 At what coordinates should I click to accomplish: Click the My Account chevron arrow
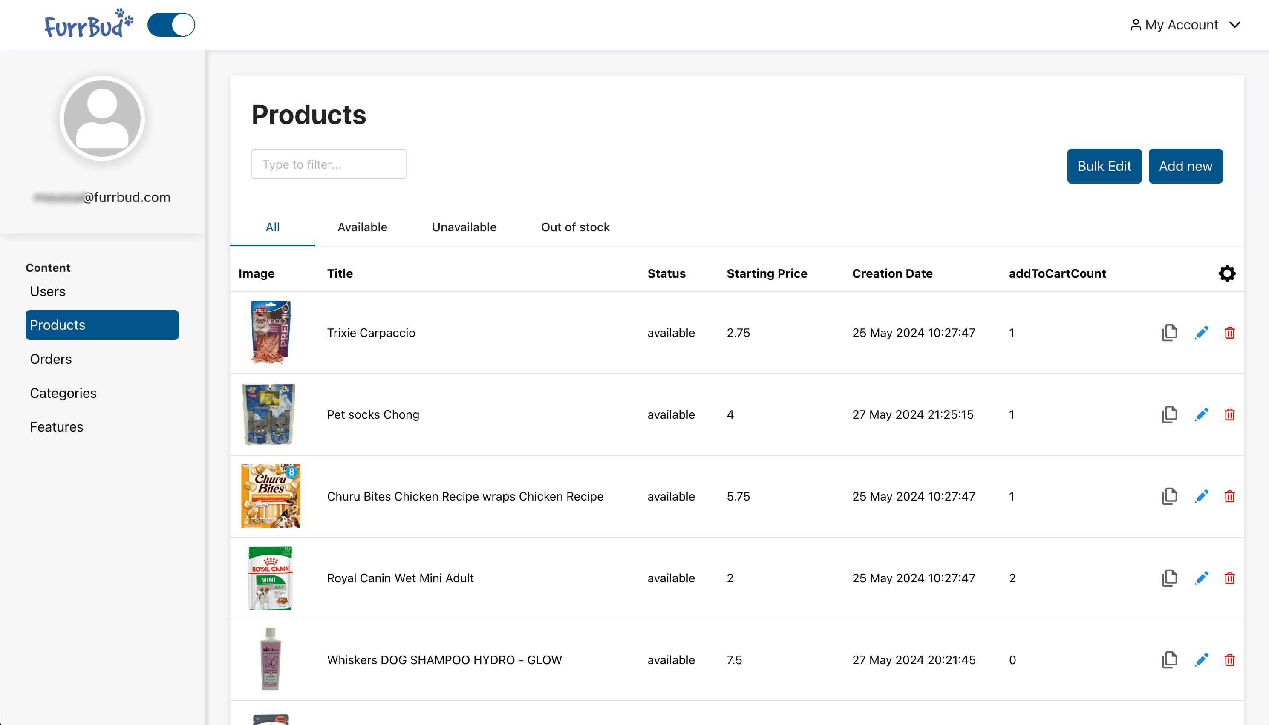(x=1234, y=25)
